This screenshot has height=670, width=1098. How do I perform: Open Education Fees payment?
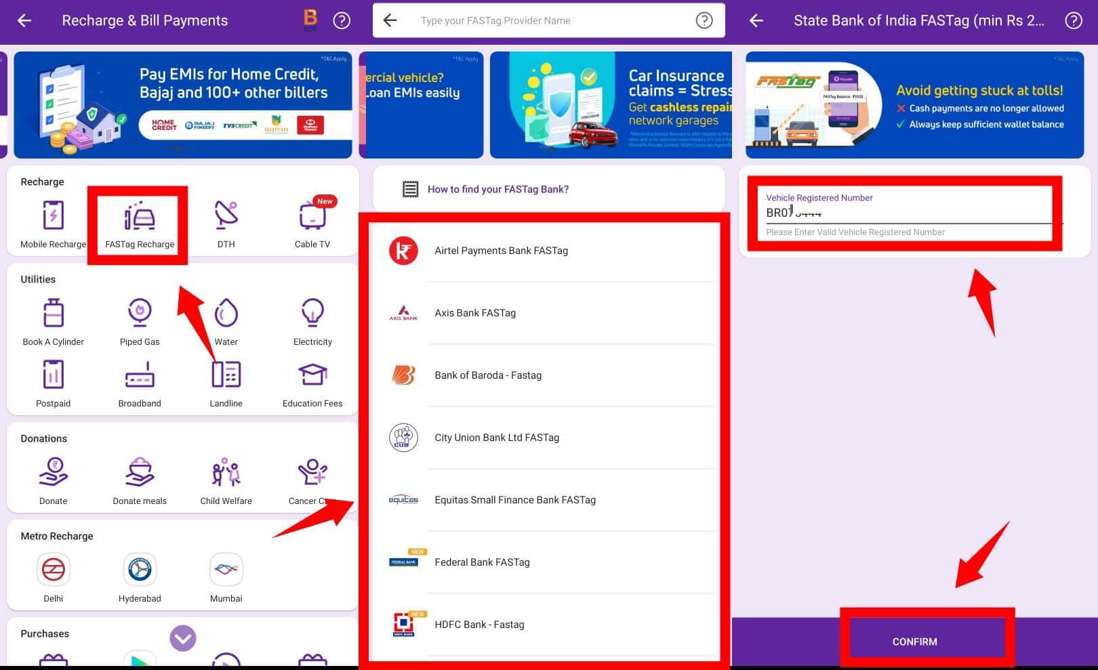coord(312,384)
